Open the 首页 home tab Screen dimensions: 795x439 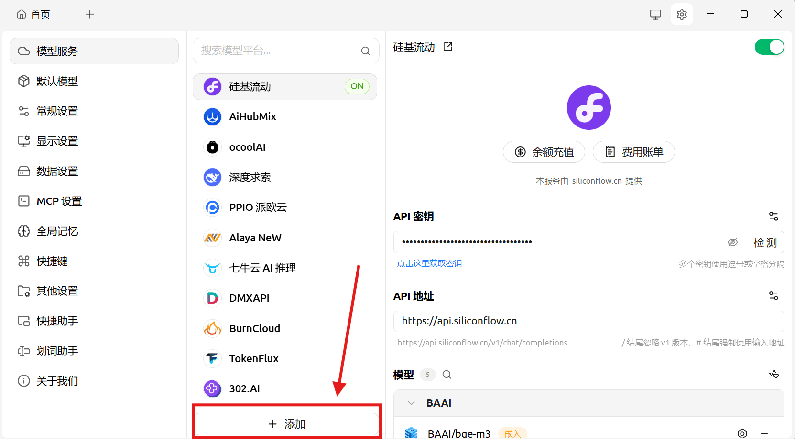coord(33,14)
